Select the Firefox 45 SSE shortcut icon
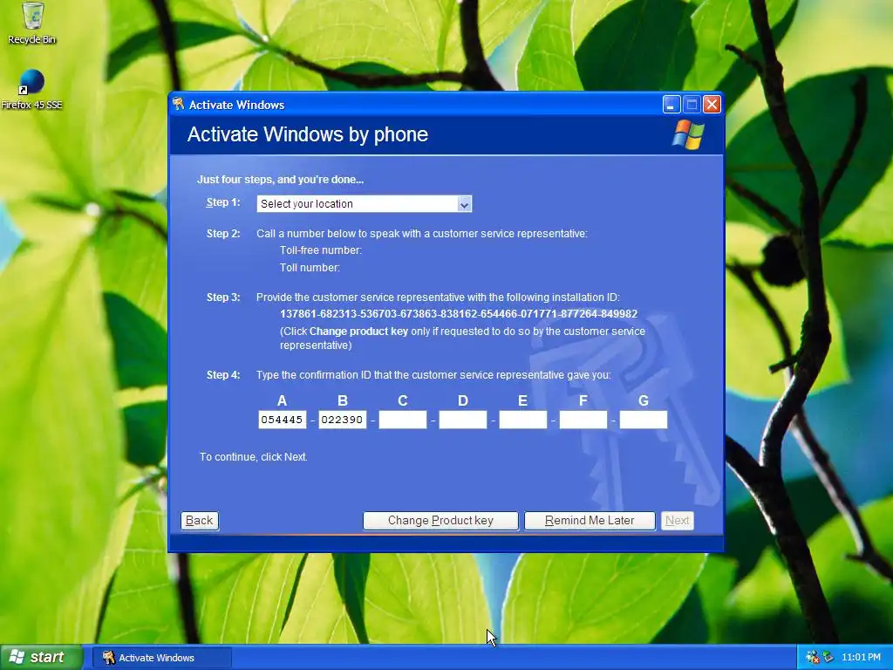The width and height of the screenshot is (893, 670). pyautogui.click(x=31, y=90)
